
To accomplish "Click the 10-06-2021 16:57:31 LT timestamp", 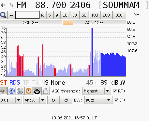I will (74, 118).
